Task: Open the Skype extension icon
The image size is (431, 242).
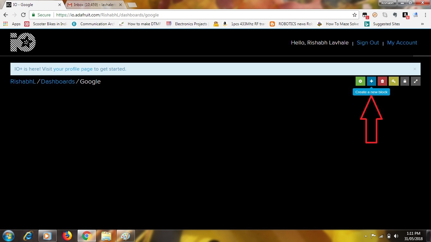Action: 385,15
